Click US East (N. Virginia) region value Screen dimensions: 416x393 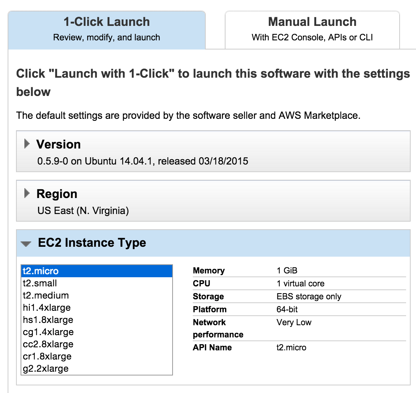coord(83,211)
